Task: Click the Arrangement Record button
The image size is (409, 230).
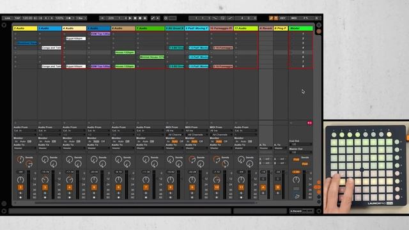Action: [140, 18]
